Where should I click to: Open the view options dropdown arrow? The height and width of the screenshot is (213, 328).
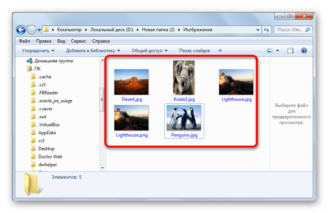point(278,51)
